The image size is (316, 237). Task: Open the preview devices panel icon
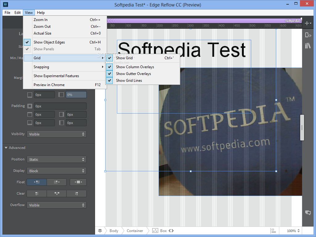coord(308,35)
